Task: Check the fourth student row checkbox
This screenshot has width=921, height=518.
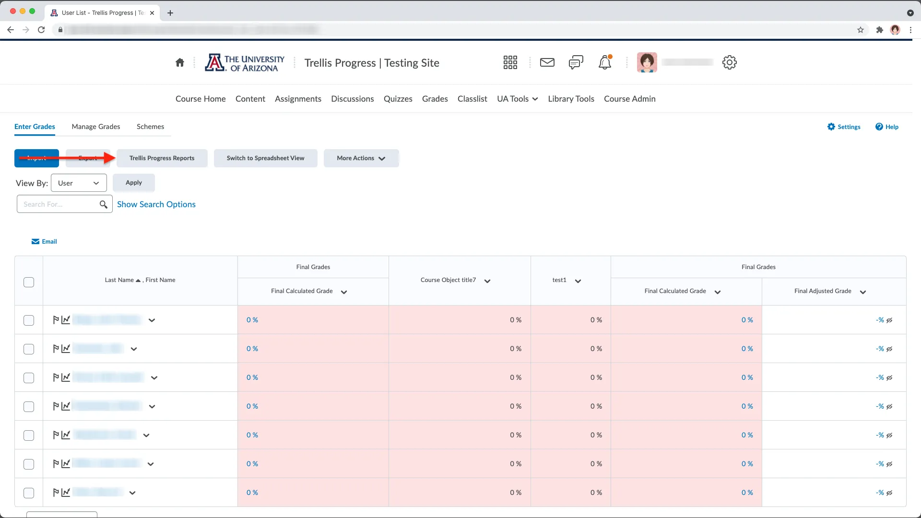Action: coord(29,407)
